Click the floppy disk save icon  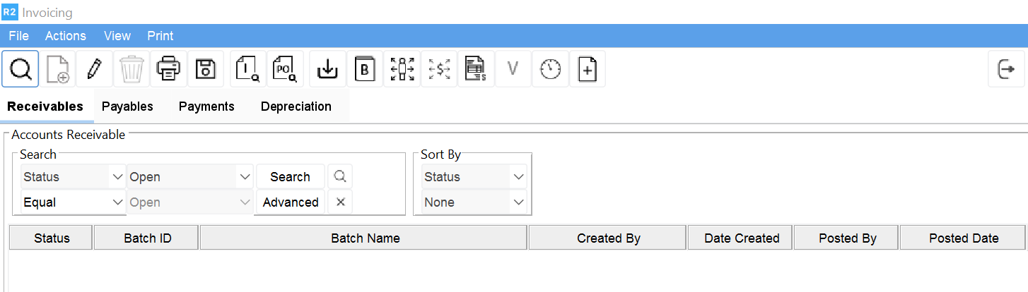tap(205, 69)
